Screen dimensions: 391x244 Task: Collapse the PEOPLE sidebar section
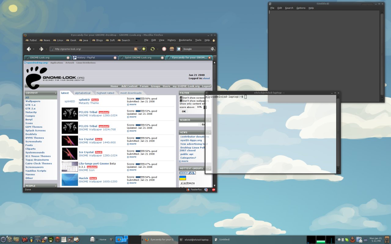tap(56, 186)
